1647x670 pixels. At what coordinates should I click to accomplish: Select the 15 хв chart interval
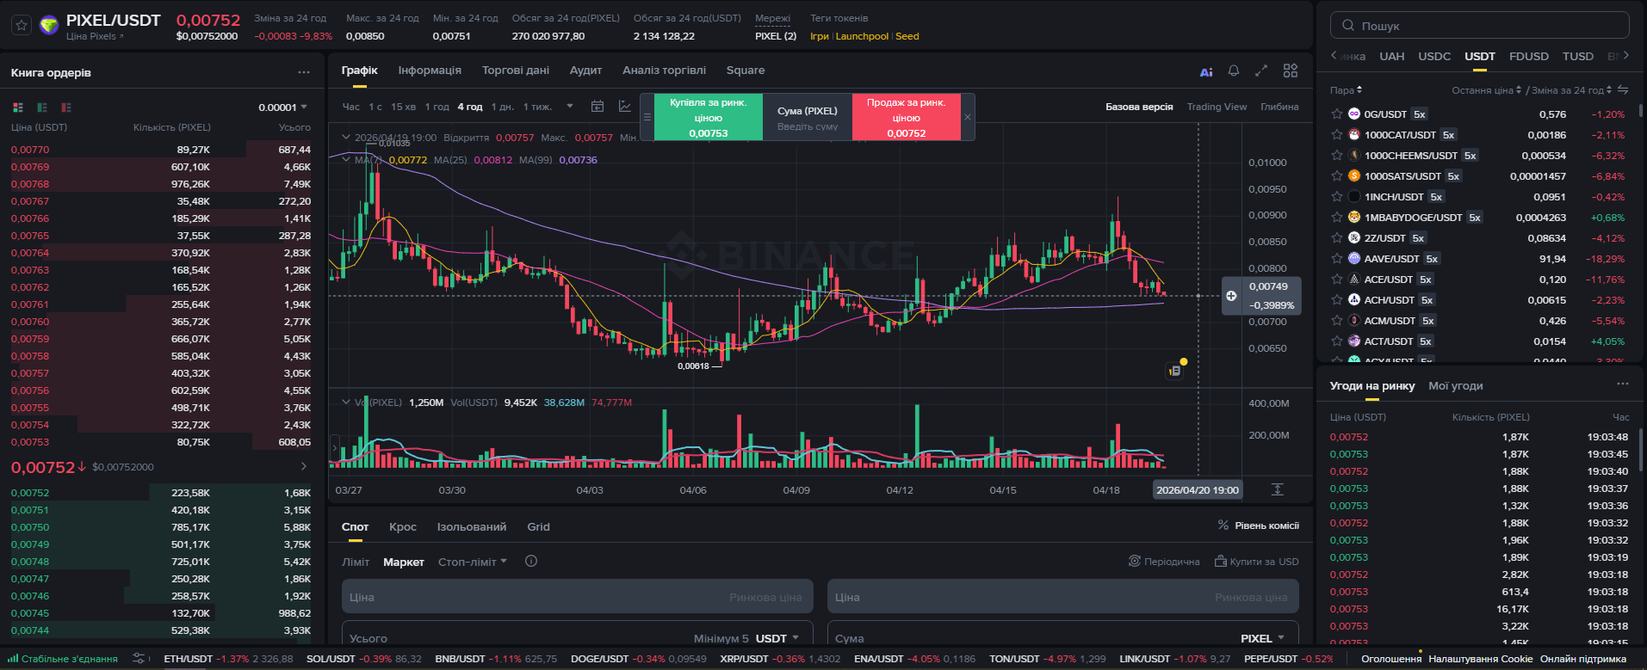[403, 107]
